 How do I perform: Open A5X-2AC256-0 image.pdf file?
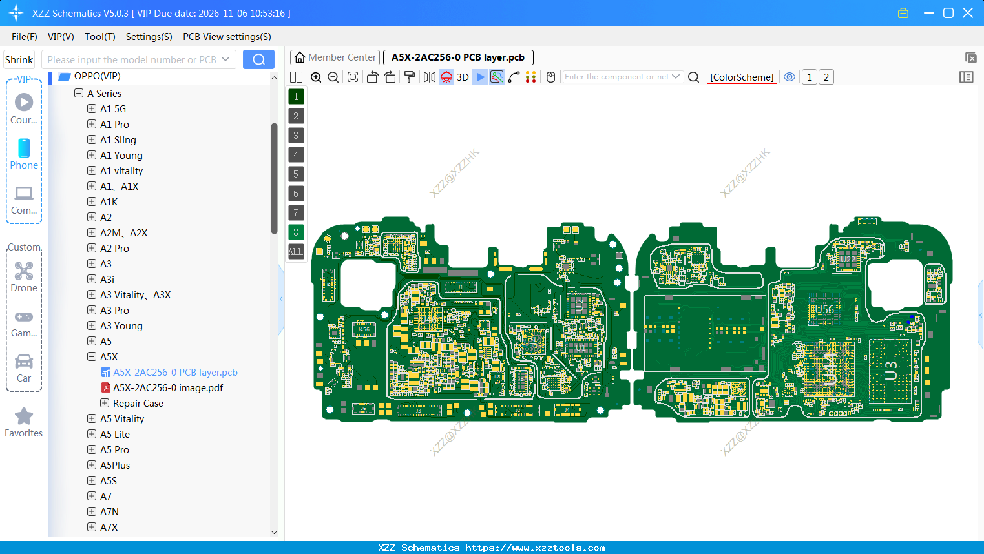(169, 387)
